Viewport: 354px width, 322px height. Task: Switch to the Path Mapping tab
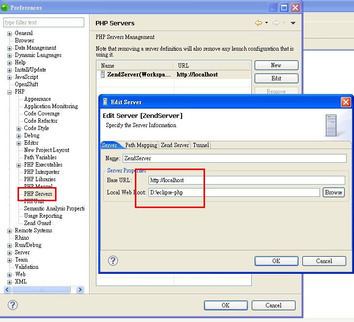(x=141, y=145)
